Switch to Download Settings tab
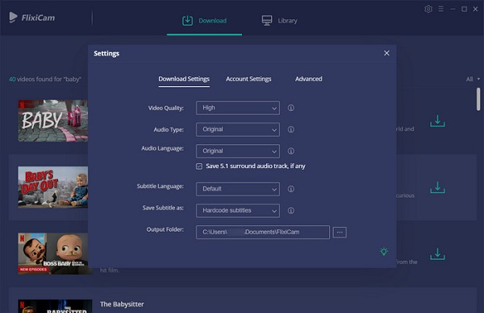The width and height of the screenshot is (484, 313). click(x=184, y=79)
